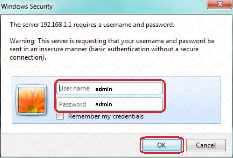Focus the Password input field
233x158 pixels.
[110, 104]
